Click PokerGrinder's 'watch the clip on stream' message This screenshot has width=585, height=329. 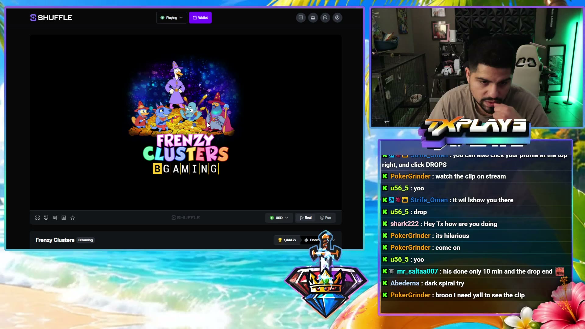pos(470,176)
